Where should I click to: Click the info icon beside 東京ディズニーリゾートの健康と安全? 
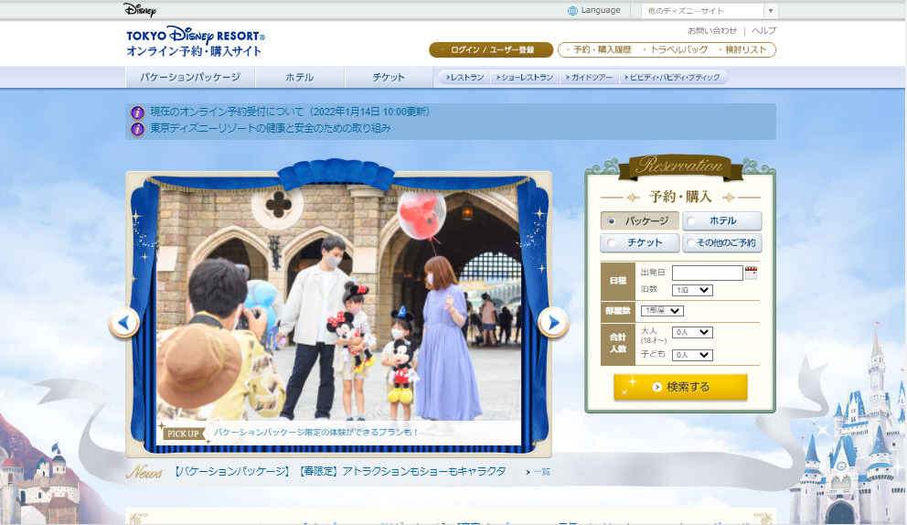coord(137,128)
